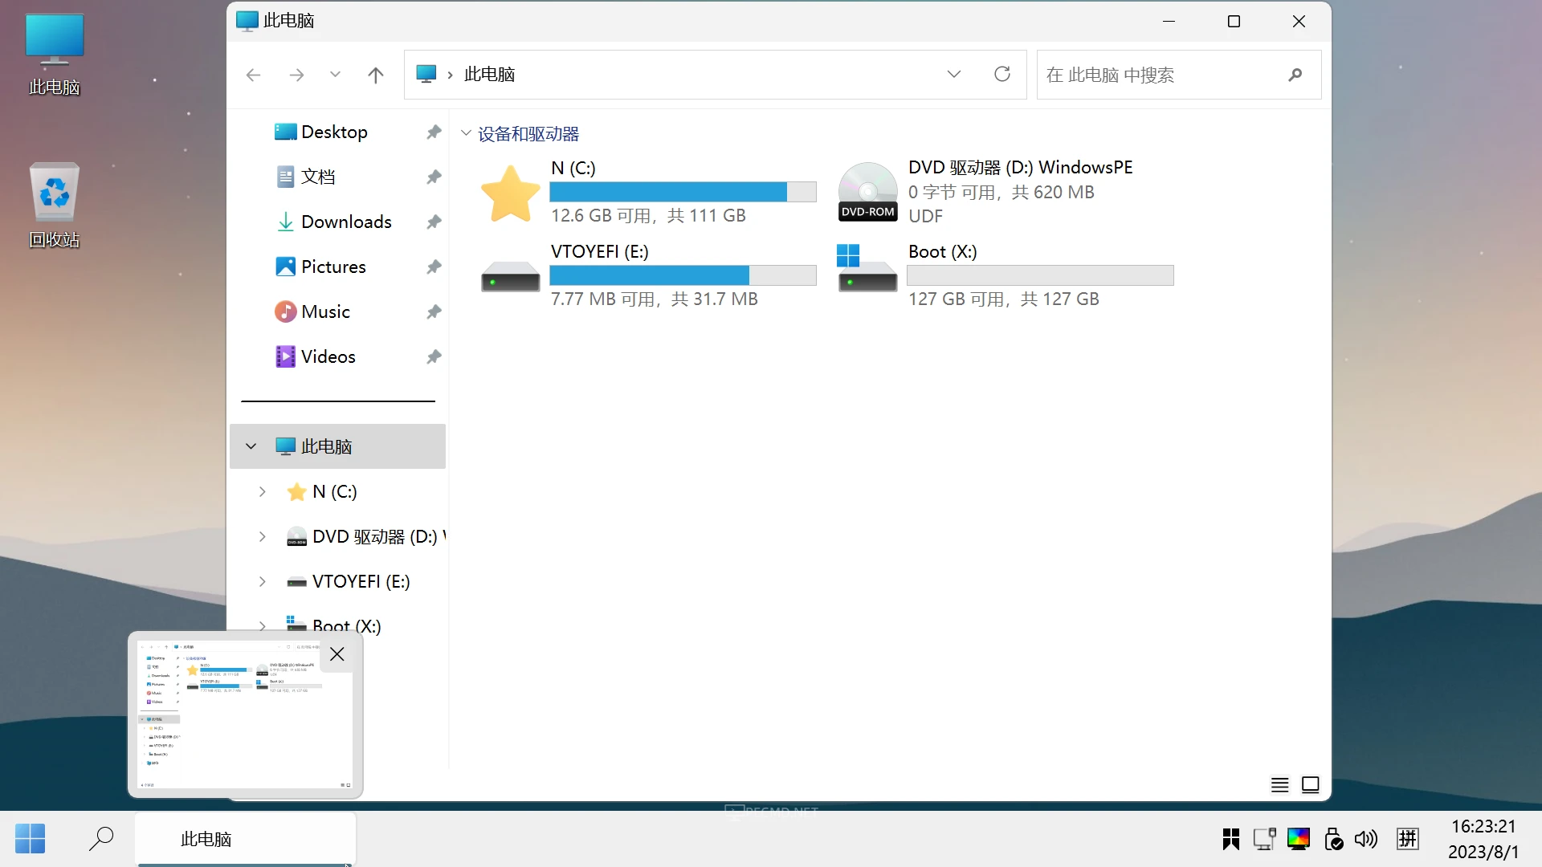Viewport: 1542px width, 867px height.
Task: Select the N (C:) star drive icon
Action: pos(510,193)
